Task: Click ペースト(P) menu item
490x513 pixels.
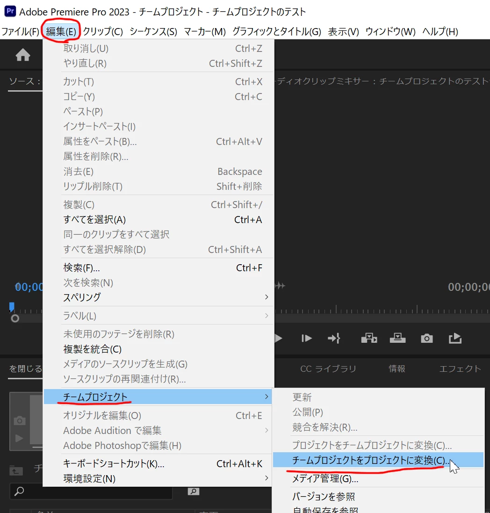Action: pyautogui.click(x=159, y=112)
